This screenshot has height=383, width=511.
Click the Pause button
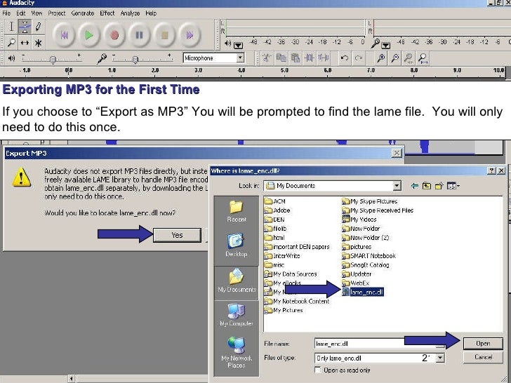click(139, 35)
